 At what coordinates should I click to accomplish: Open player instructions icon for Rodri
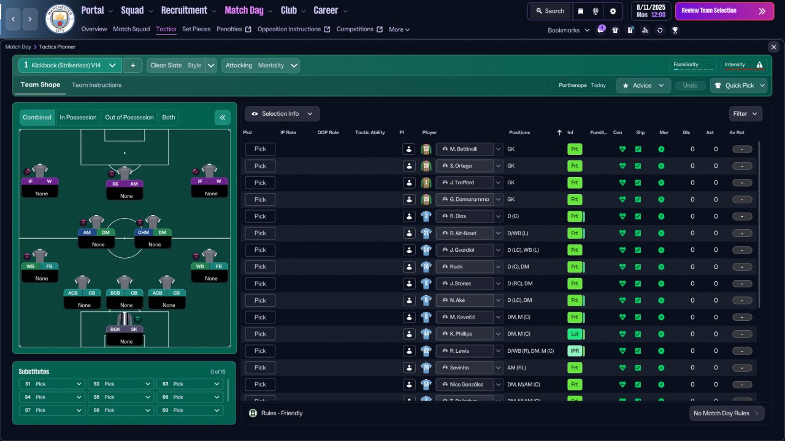click(408, 267)
